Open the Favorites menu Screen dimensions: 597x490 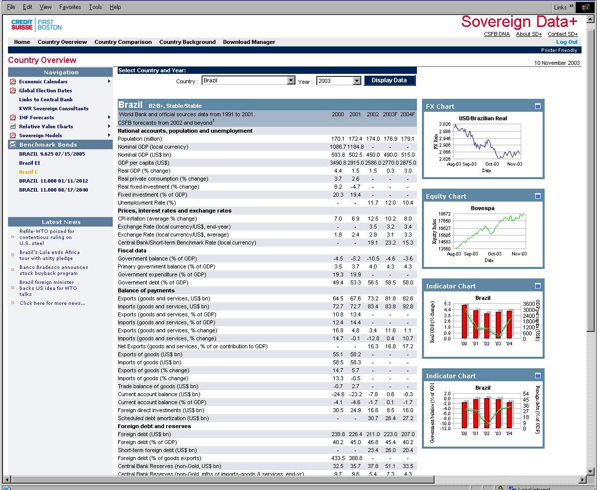70,7
